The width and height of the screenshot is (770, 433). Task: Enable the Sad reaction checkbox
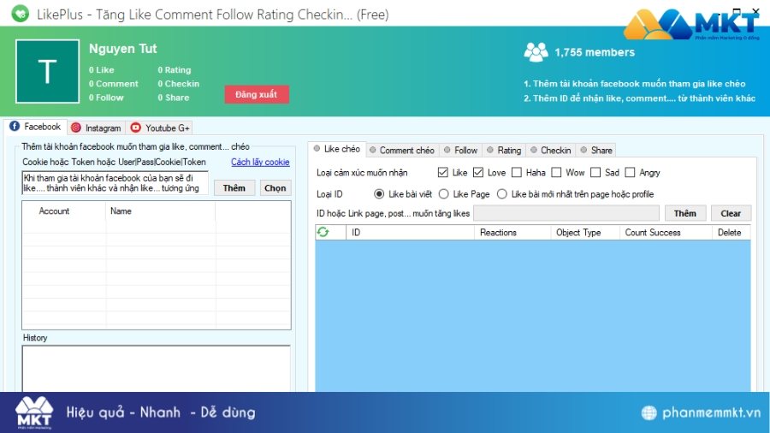[595, 172]
